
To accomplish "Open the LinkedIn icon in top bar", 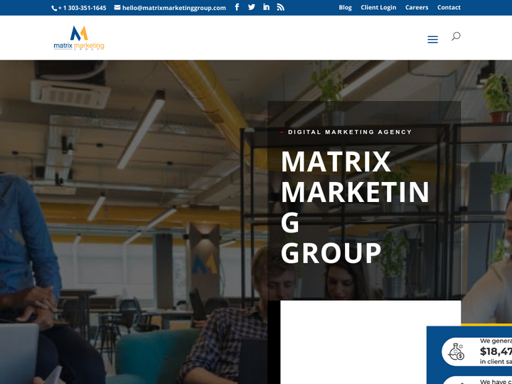I will (x=266, y=7).
